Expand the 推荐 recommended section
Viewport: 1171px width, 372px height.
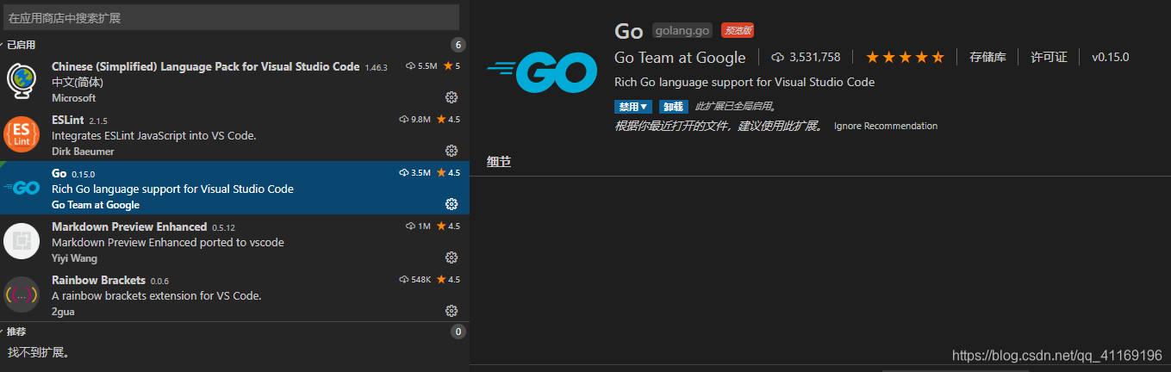click(16, 332)
